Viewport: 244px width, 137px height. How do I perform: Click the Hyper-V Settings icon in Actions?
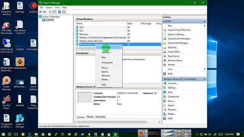(165, 34)
